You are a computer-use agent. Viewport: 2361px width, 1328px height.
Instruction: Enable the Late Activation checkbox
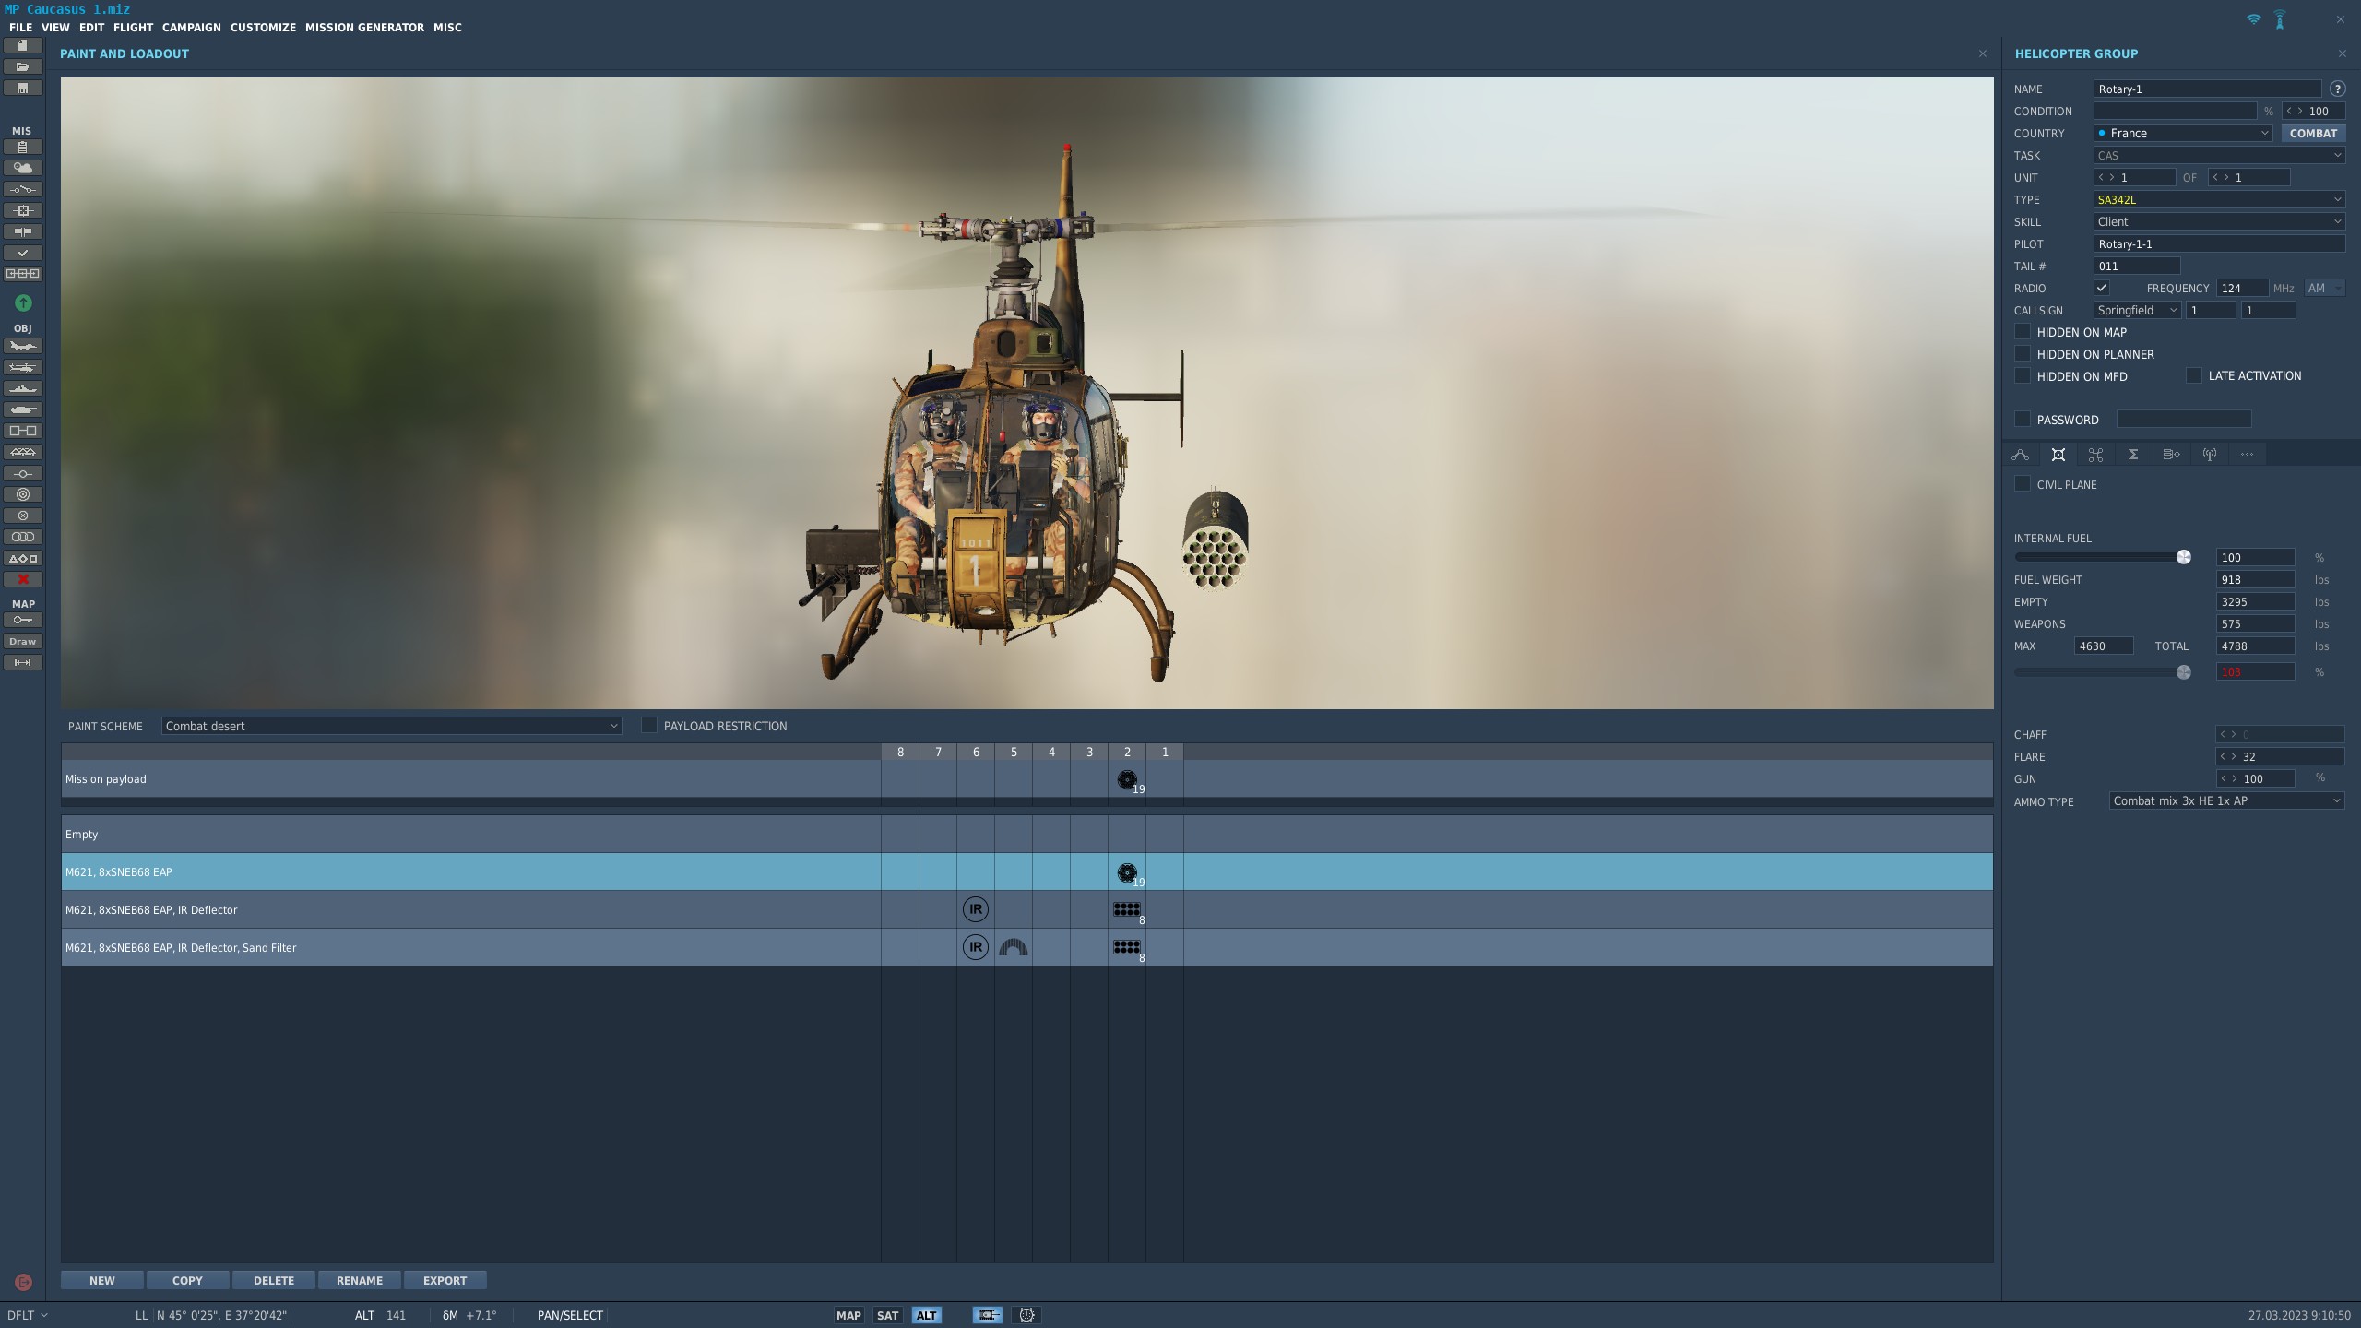tap(2194, 375)
